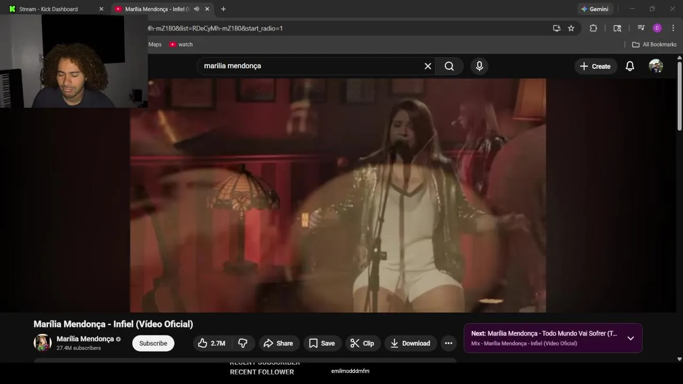Open the search tabs side panel icon
Screen dimensions: 683x384
[617, 28]
